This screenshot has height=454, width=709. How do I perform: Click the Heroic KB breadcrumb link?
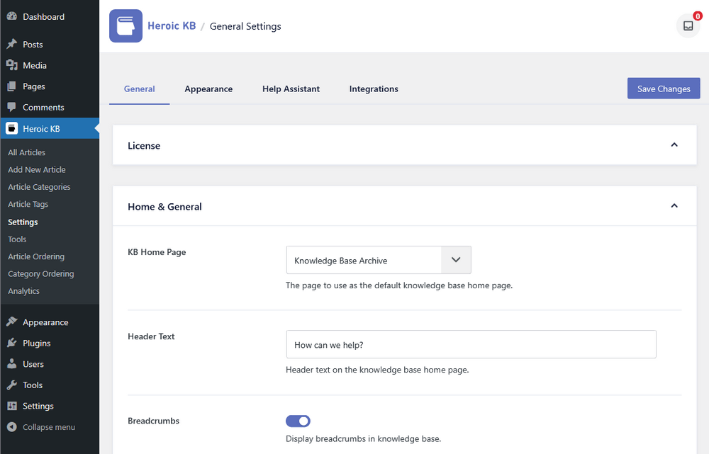[172, 25]
